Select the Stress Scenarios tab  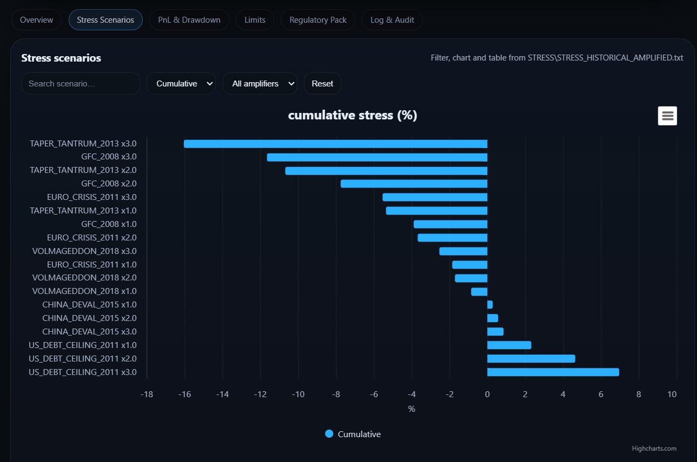tap(105, 20)
